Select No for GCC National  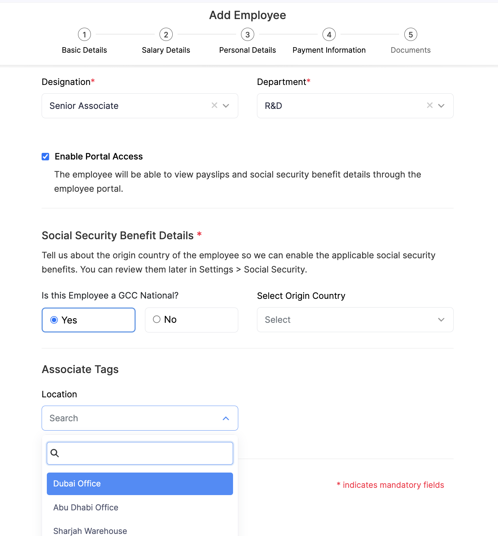click(157, 320)
